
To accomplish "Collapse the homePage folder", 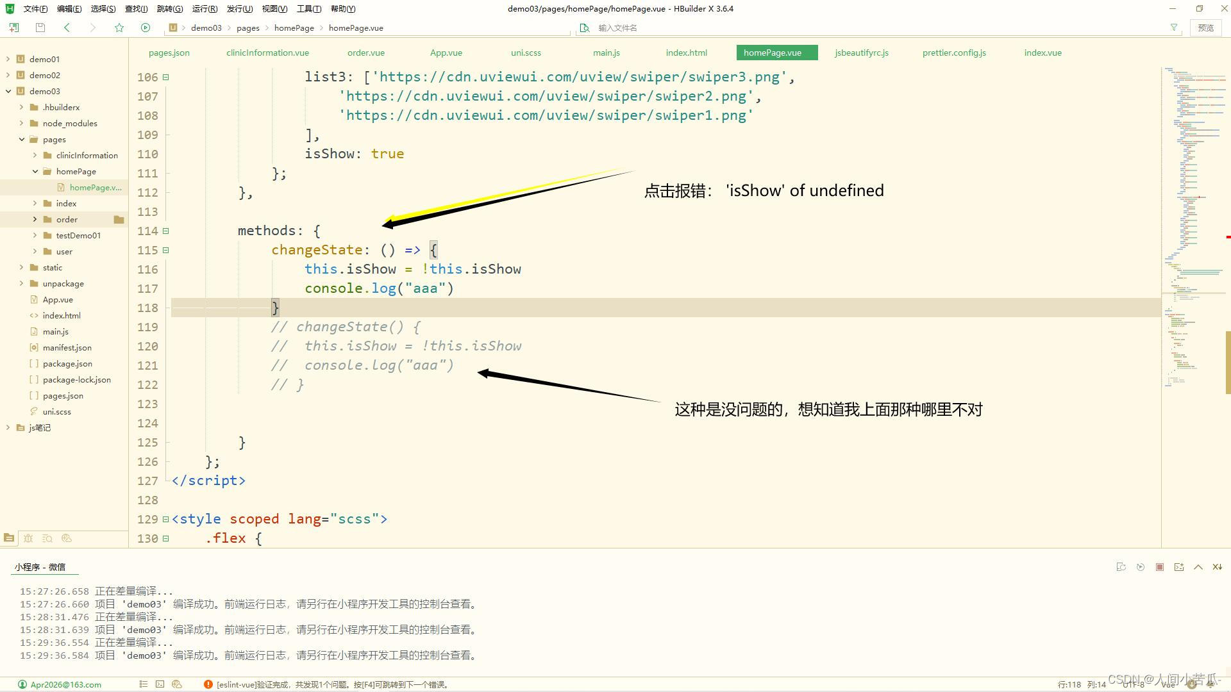I will point(35,171).
